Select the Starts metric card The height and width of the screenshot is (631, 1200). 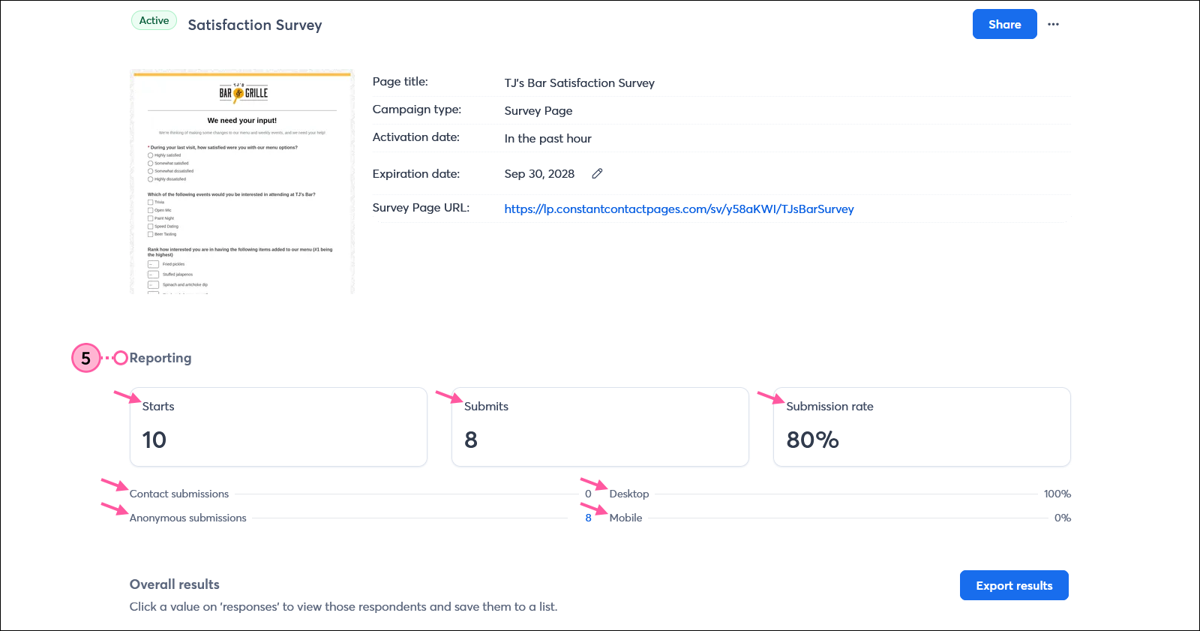point(278,427)
